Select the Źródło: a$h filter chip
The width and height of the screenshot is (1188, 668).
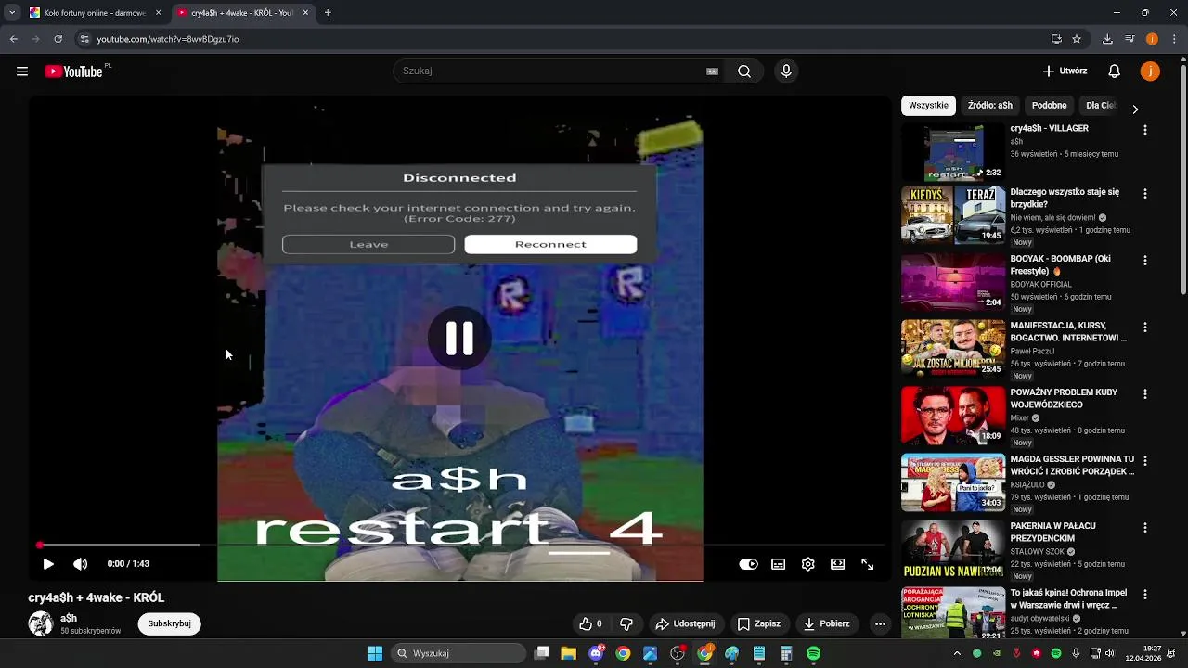pyautogui.click(x=989, y=106)
